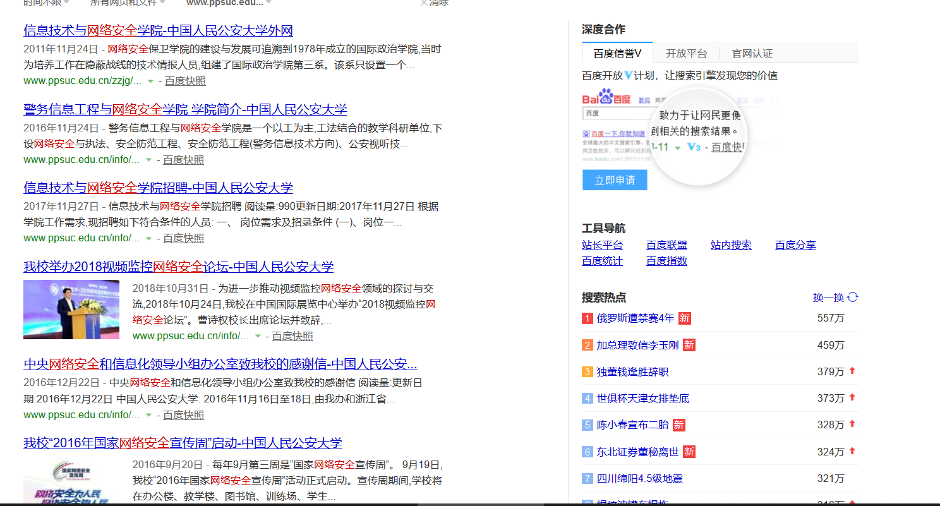Click the 立即申请 button
940x506 pixels.
(615, 180)
